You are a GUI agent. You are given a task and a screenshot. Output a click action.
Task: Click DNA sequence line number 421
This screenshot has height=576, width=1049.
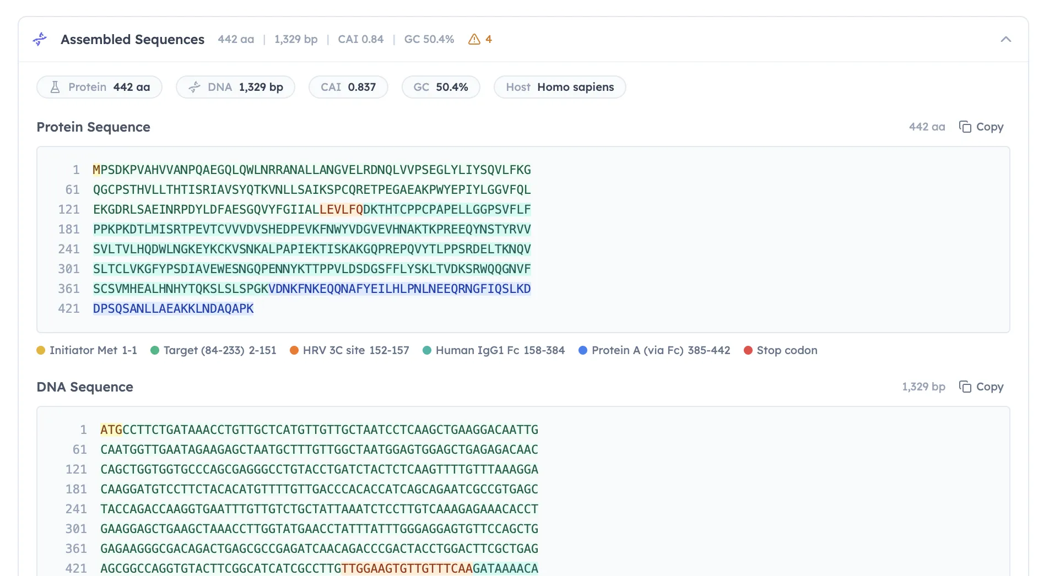click(76, 568)
